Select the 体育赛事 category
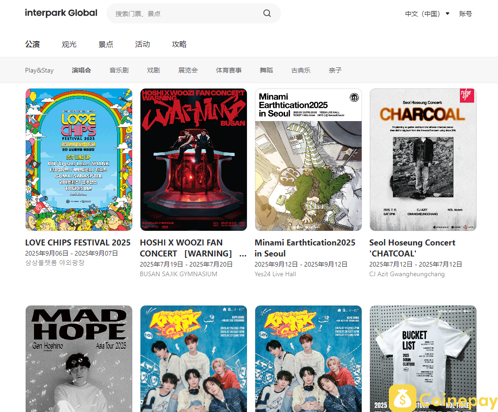Screen dimensions: 498x412 pyautogui.click(x=229, y=70)
